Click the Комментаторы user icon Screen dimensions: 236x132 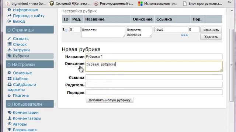[x=10, y=118]
